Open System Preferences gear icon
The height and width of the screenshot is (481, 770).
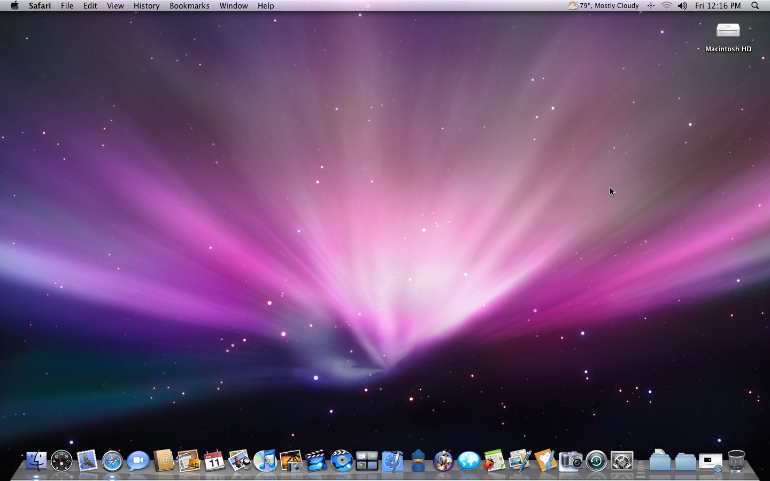pos(622,461)
